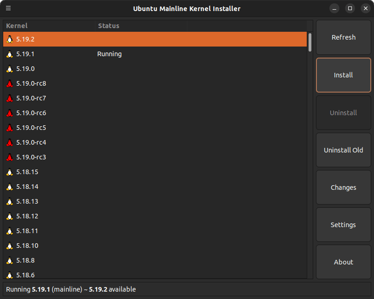Click the Running status of 5.19.1
Screen dimensions: 374x299
coord(110,54)
